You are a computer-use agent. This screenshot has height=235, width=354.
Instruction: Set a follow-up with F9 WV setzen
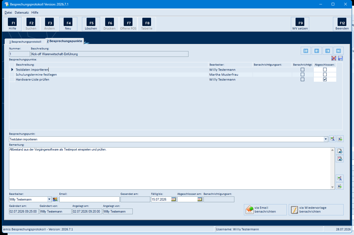(x=300, y=24)
